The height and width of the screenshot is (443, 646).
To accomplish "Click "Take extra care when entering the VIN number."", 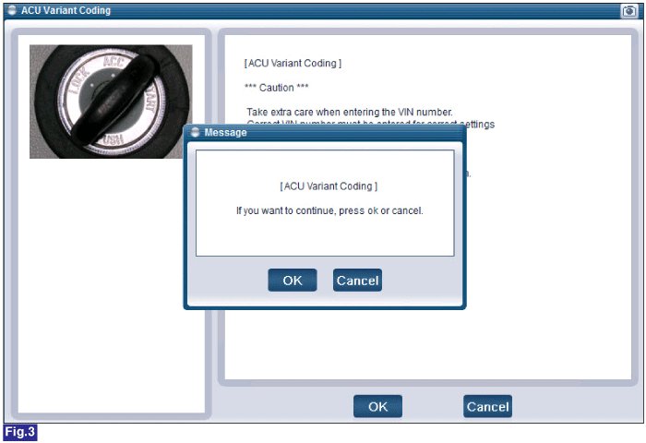I will pos(350,112).
